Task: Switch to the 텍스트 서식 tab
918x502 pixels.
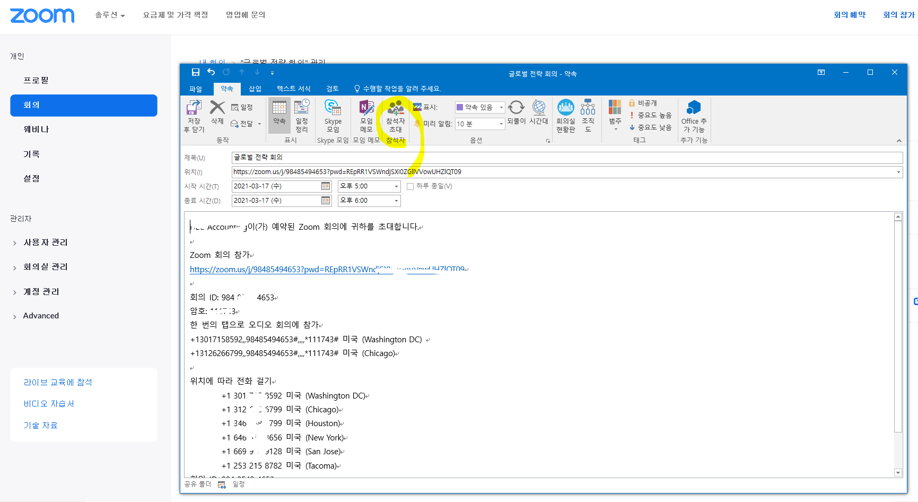Action: coord(294,89)
